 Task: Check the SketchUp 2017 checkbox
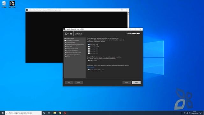point(89,51)
